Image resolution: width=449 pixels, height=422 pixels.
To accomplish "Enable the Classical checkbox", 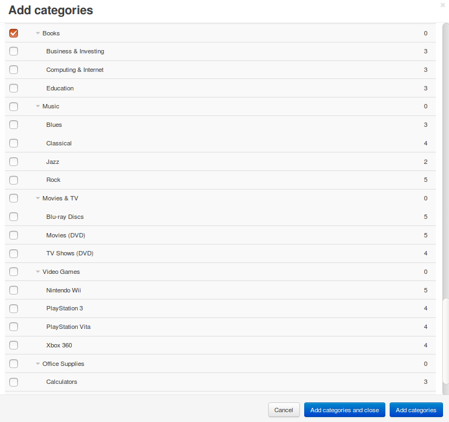I will click(x=14, y=143).
